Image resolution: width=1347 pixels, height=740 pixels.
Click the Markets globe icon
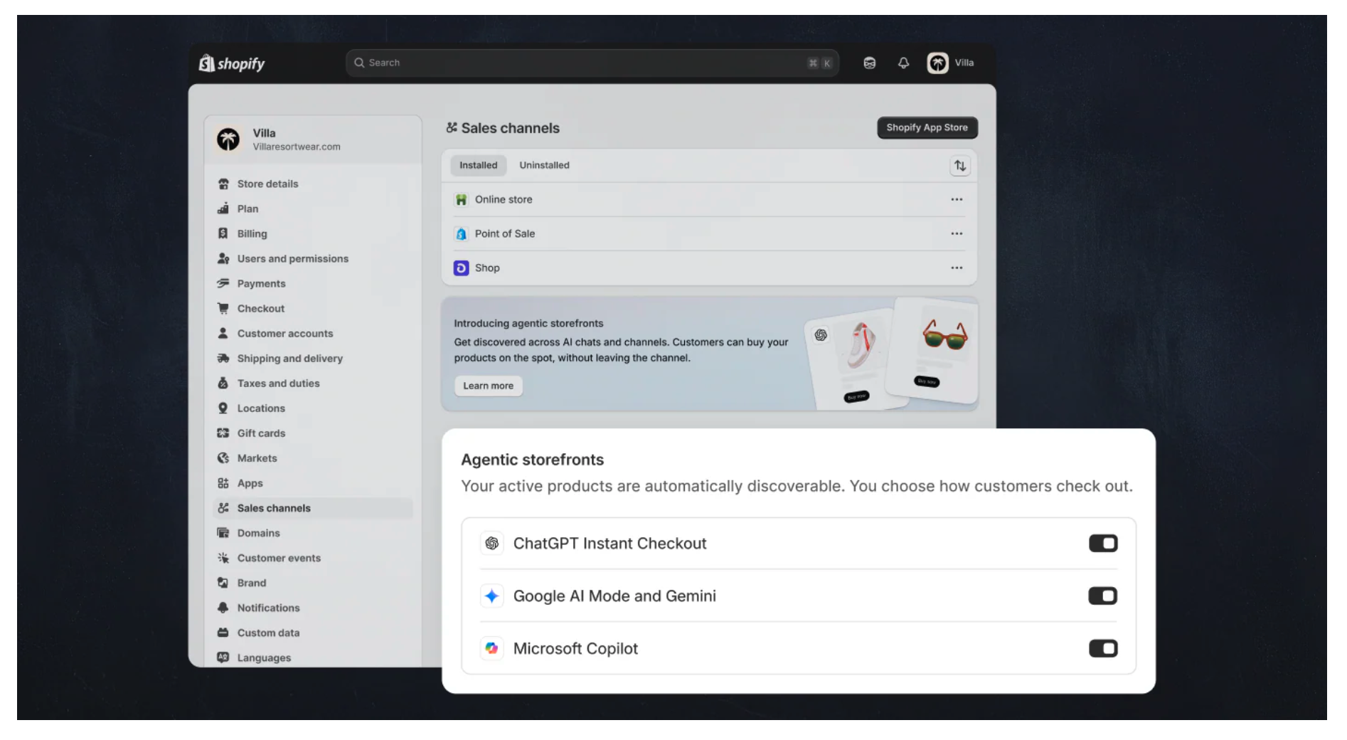point(223,458)
